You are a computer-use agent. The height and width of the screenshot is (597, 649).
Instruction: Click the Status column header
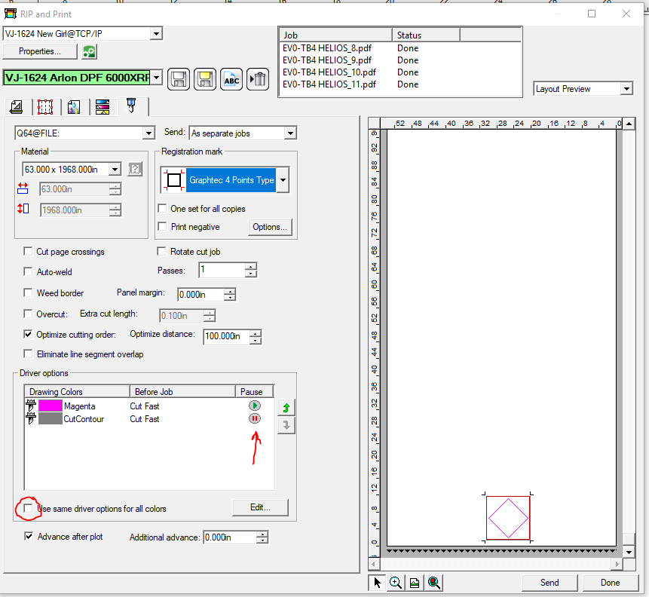pos(426,35)
